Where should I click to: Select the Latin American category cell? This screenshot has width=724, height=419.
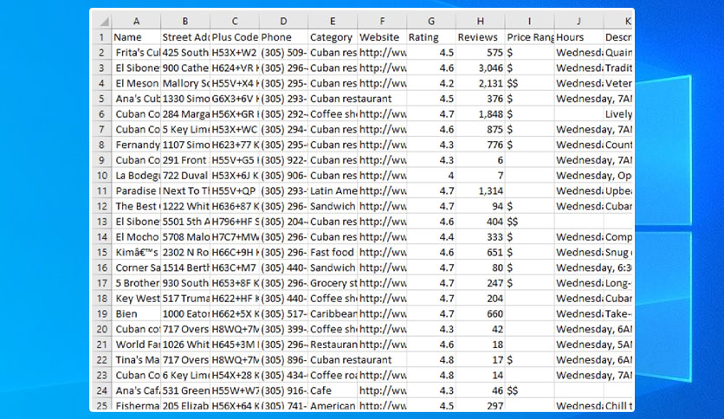coord(333,191)
